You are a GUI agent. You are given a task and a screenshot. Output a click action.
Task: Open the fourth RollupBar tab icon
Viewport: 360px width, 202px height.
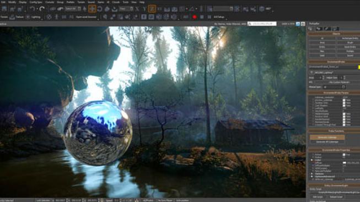[x=335, y=29]
